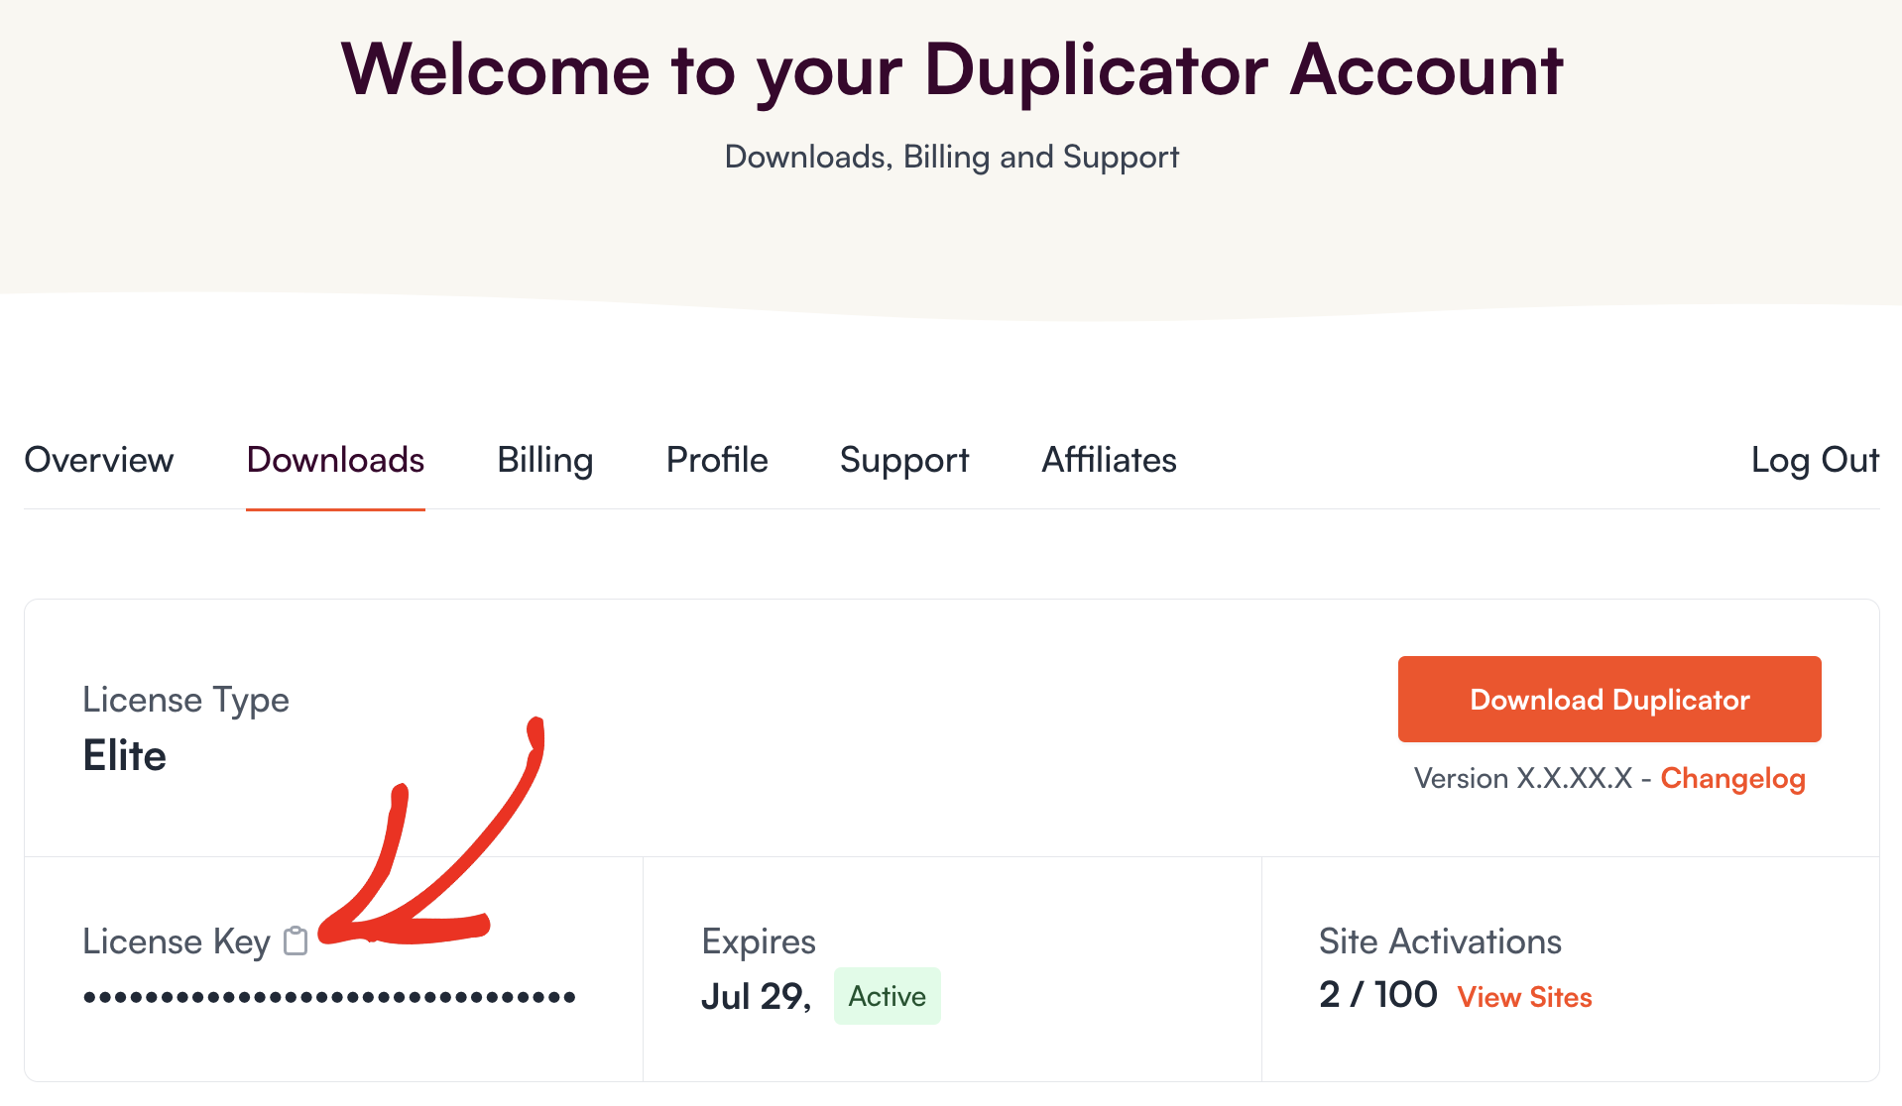1902x1106 pixels.
Task: Log Out of the Duplicator account
Action: (x=1816, y=460)
